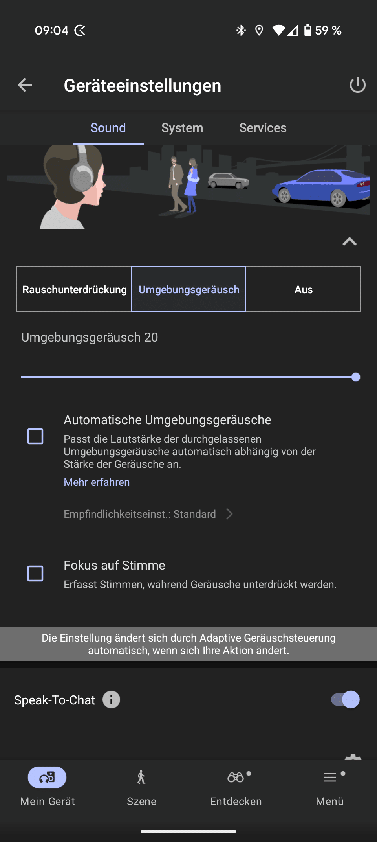Open the Mein Gerät headphones icon

[x=47, y=777]
